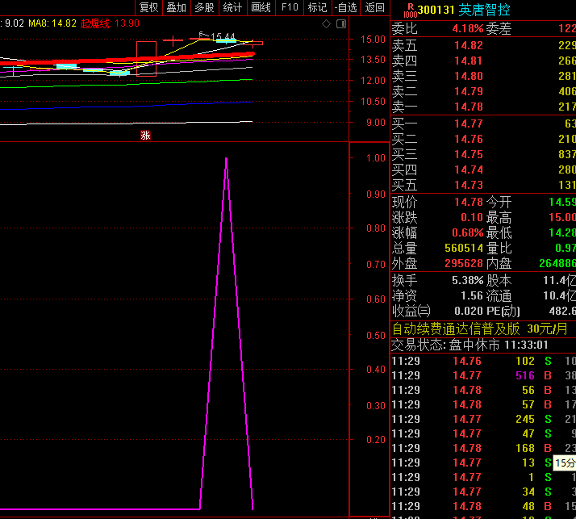Toggle -自选 to remove from watchlist

(x=345, y=7)
